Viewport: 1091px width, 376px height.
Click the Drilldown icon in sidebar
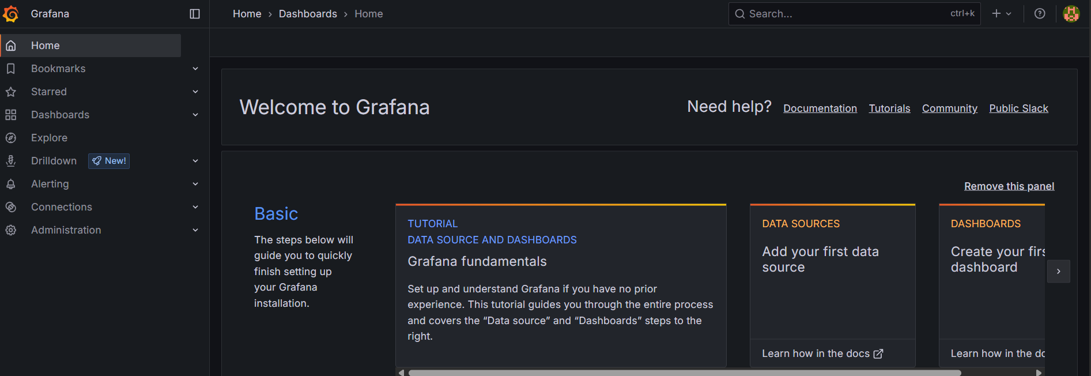tap(11, 161)
